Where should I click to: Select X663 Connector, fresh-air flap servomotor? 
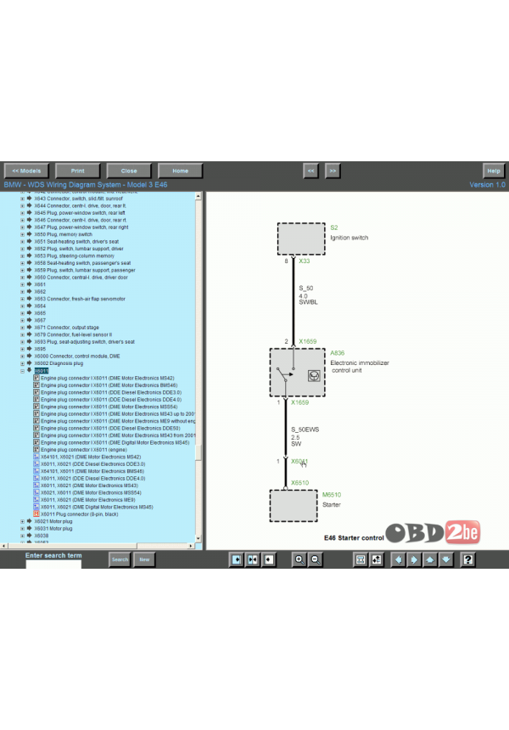pyautogui.click(x=80, y=299)
